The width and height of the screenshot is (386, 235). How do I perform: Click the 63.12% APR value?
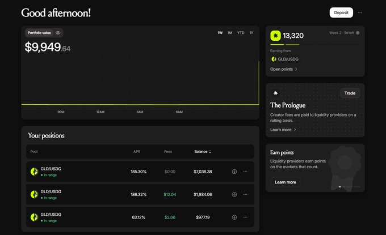[x=139, y=217]
